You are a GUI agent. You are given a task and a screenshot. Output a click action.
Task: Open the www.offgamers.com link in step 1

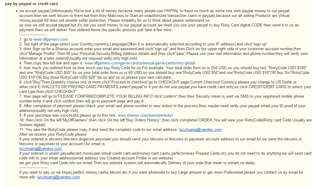[51, 39]
